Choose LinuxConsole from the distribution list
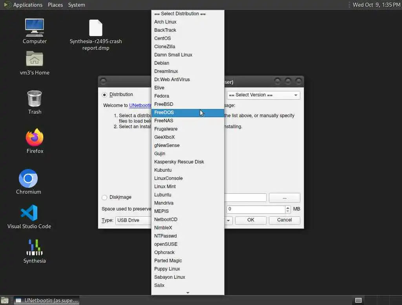 coord(188,178)
